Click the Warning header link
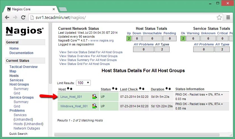 point(193,33)
